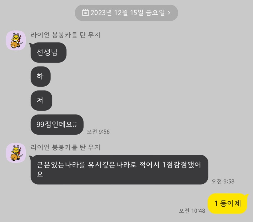Select the 선생님 message bubble
The image size is (253, 222).
pyautogui.click(x=48, y=52)
